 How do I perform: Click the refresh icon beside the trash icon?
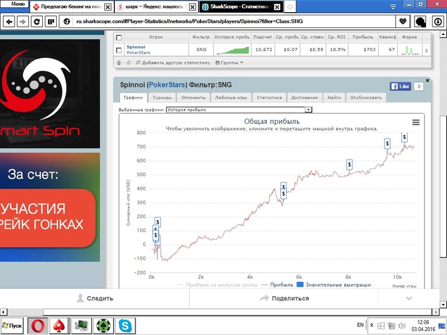point(128,63)
